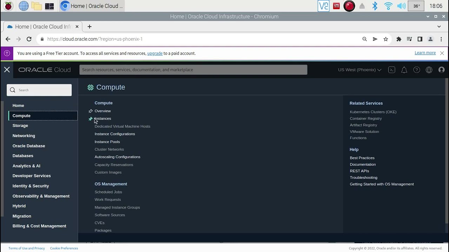The height and width of the screenshot is (252, 449).
Task: Click the OS Management section heading
Action: pyautogui.click(x=111, y=184)
